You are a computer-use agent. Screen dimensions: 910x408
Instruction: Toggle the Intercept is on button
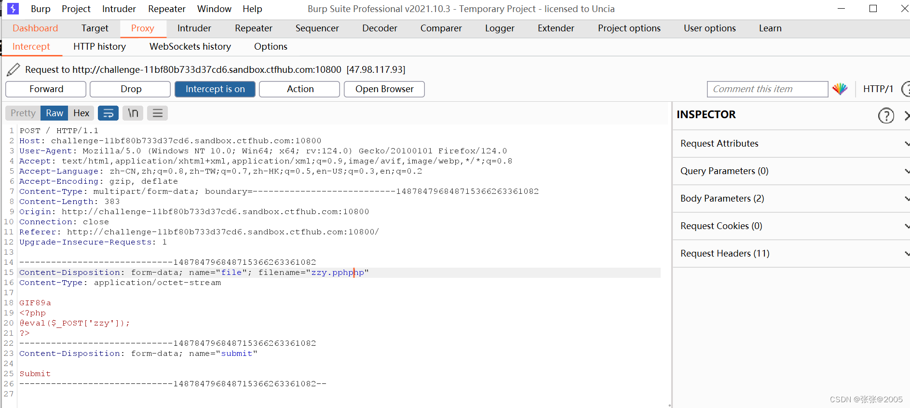tap(215, 89)
